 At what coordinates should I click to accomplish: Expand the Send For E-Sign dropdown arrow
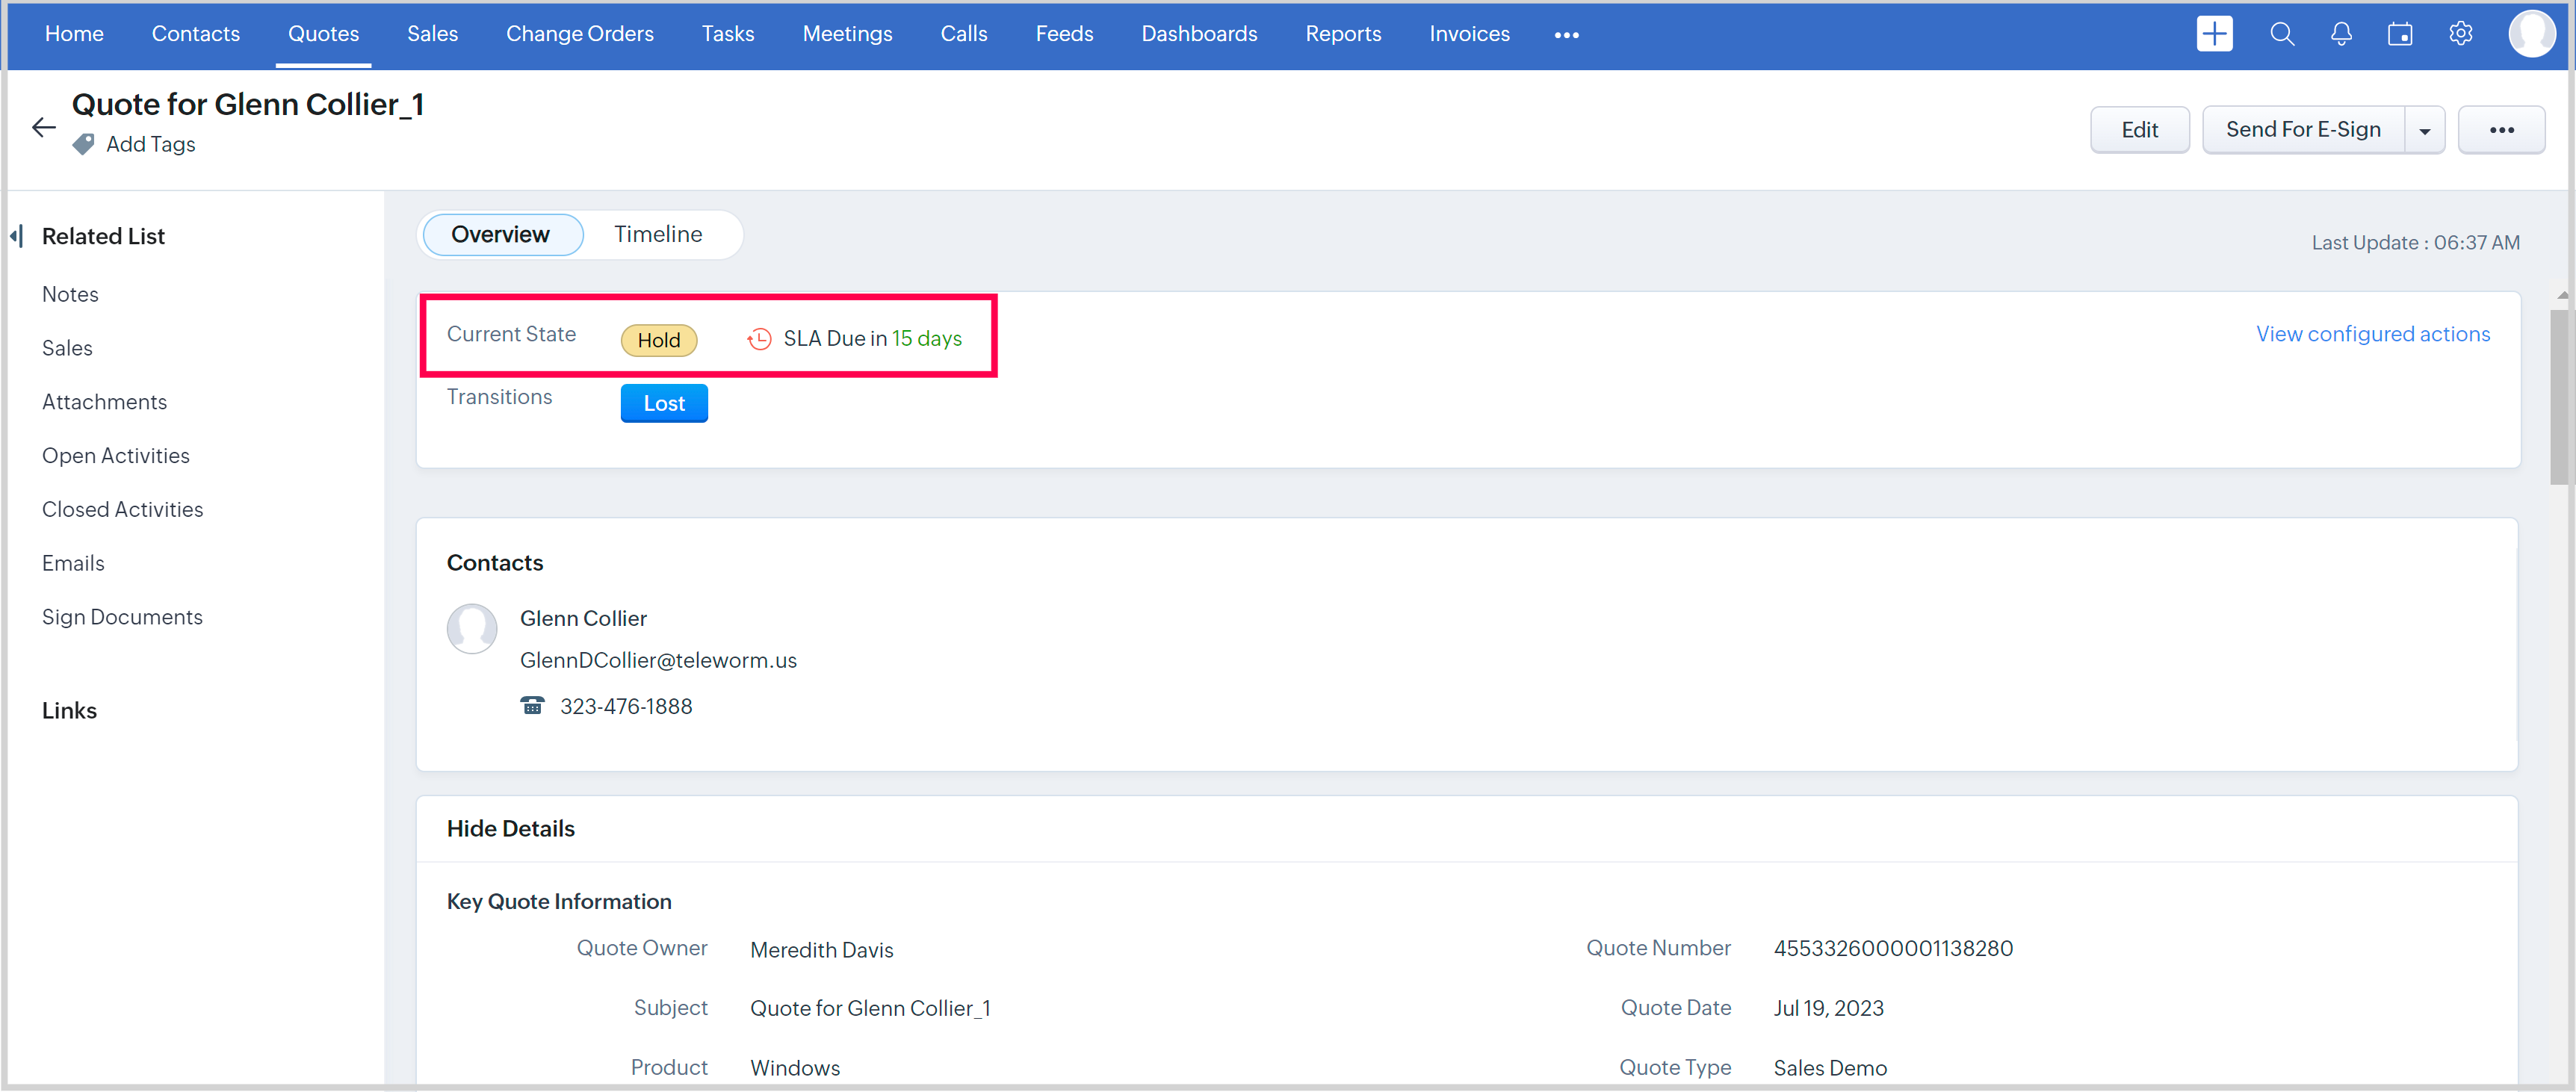tap(2424, 131)
